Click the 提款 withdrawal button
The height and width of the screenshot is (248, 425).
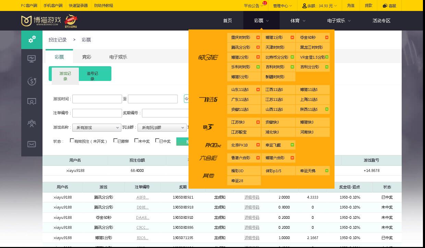[x=368, y=5]
